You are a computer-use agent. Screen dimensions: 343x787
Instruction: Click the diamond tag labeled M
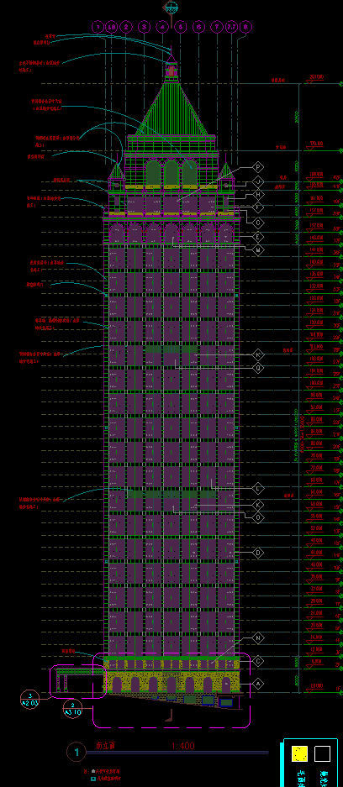coord(258,249)
